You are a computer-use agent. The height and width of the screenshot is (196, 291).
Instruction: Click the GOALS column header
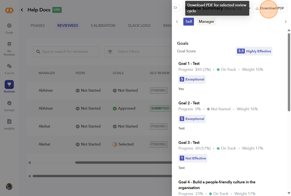click(x=118, y=73)
